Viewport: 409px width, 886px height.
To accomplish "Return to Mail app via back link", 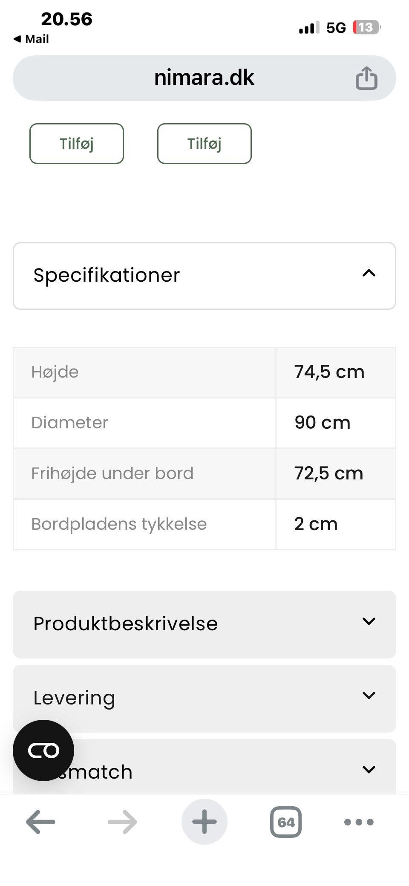I will [x=31, y=39].
